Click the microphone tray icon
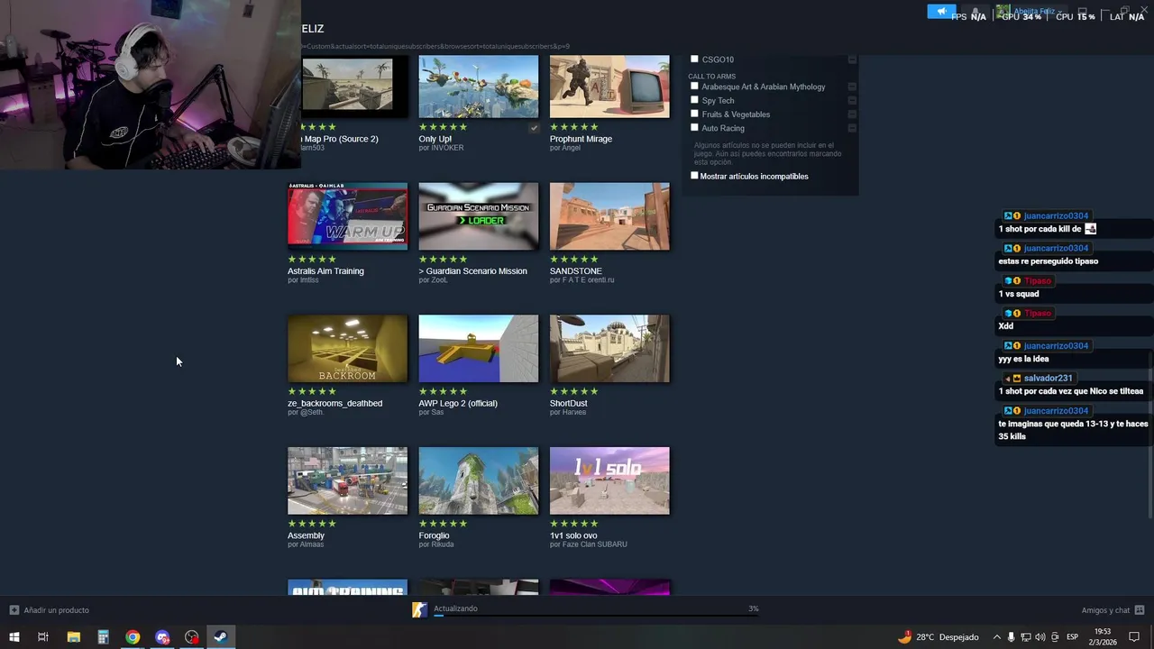Image resolution: width=1154 pixels, height=649 pixels. [1011, 637]
